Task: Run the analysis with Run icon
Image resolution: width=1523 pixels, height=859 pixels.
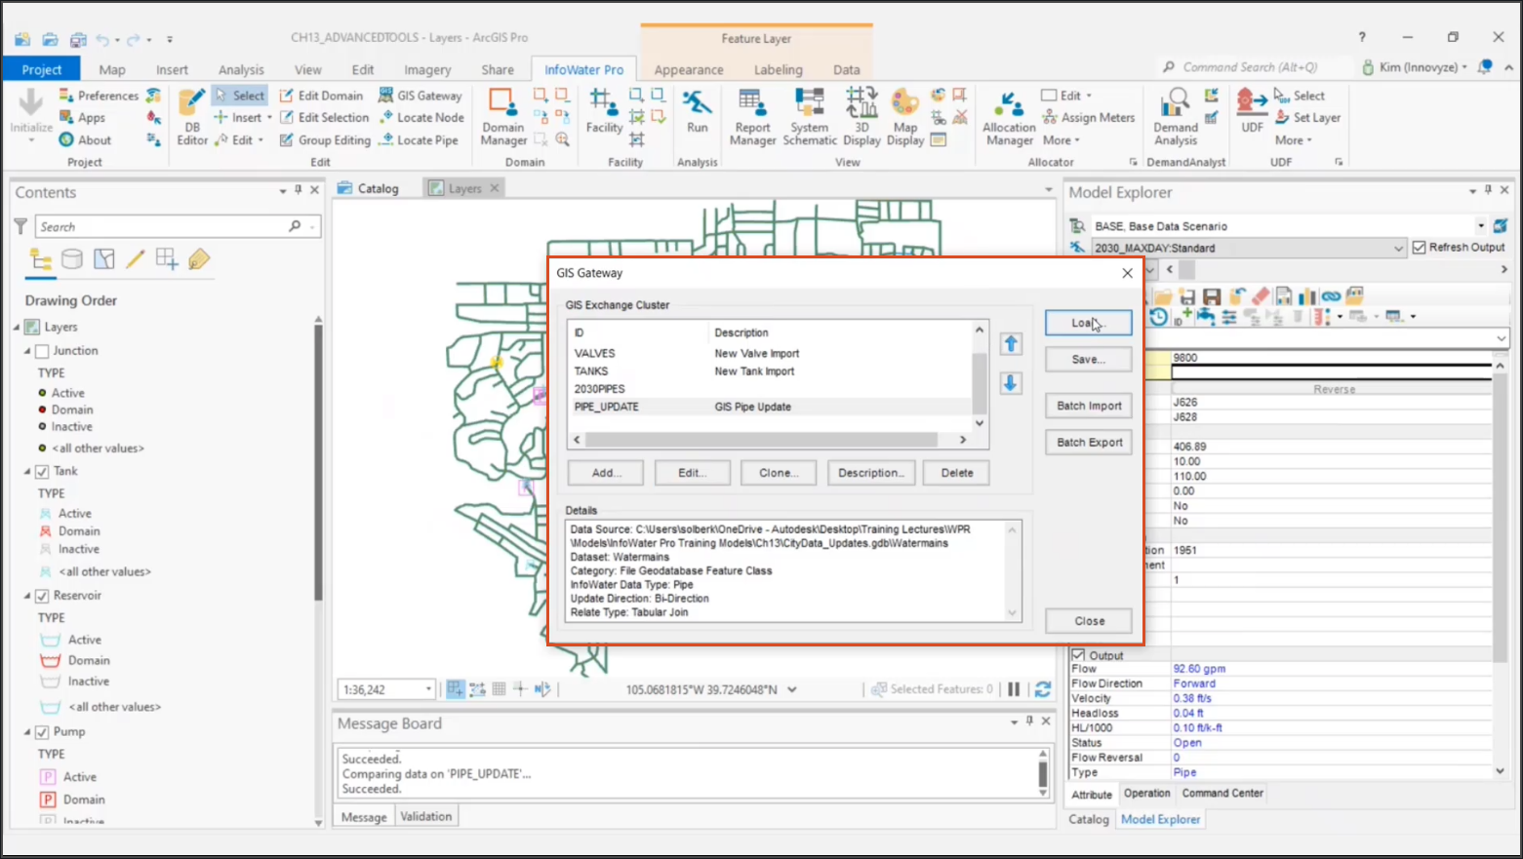Action: 697,111
